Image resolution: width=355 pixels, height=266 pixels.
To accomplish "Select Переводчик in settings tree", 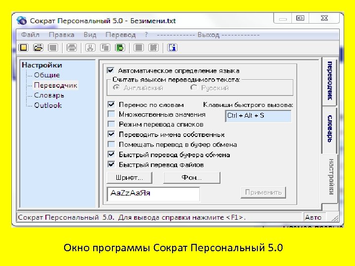I will [55, 85].
